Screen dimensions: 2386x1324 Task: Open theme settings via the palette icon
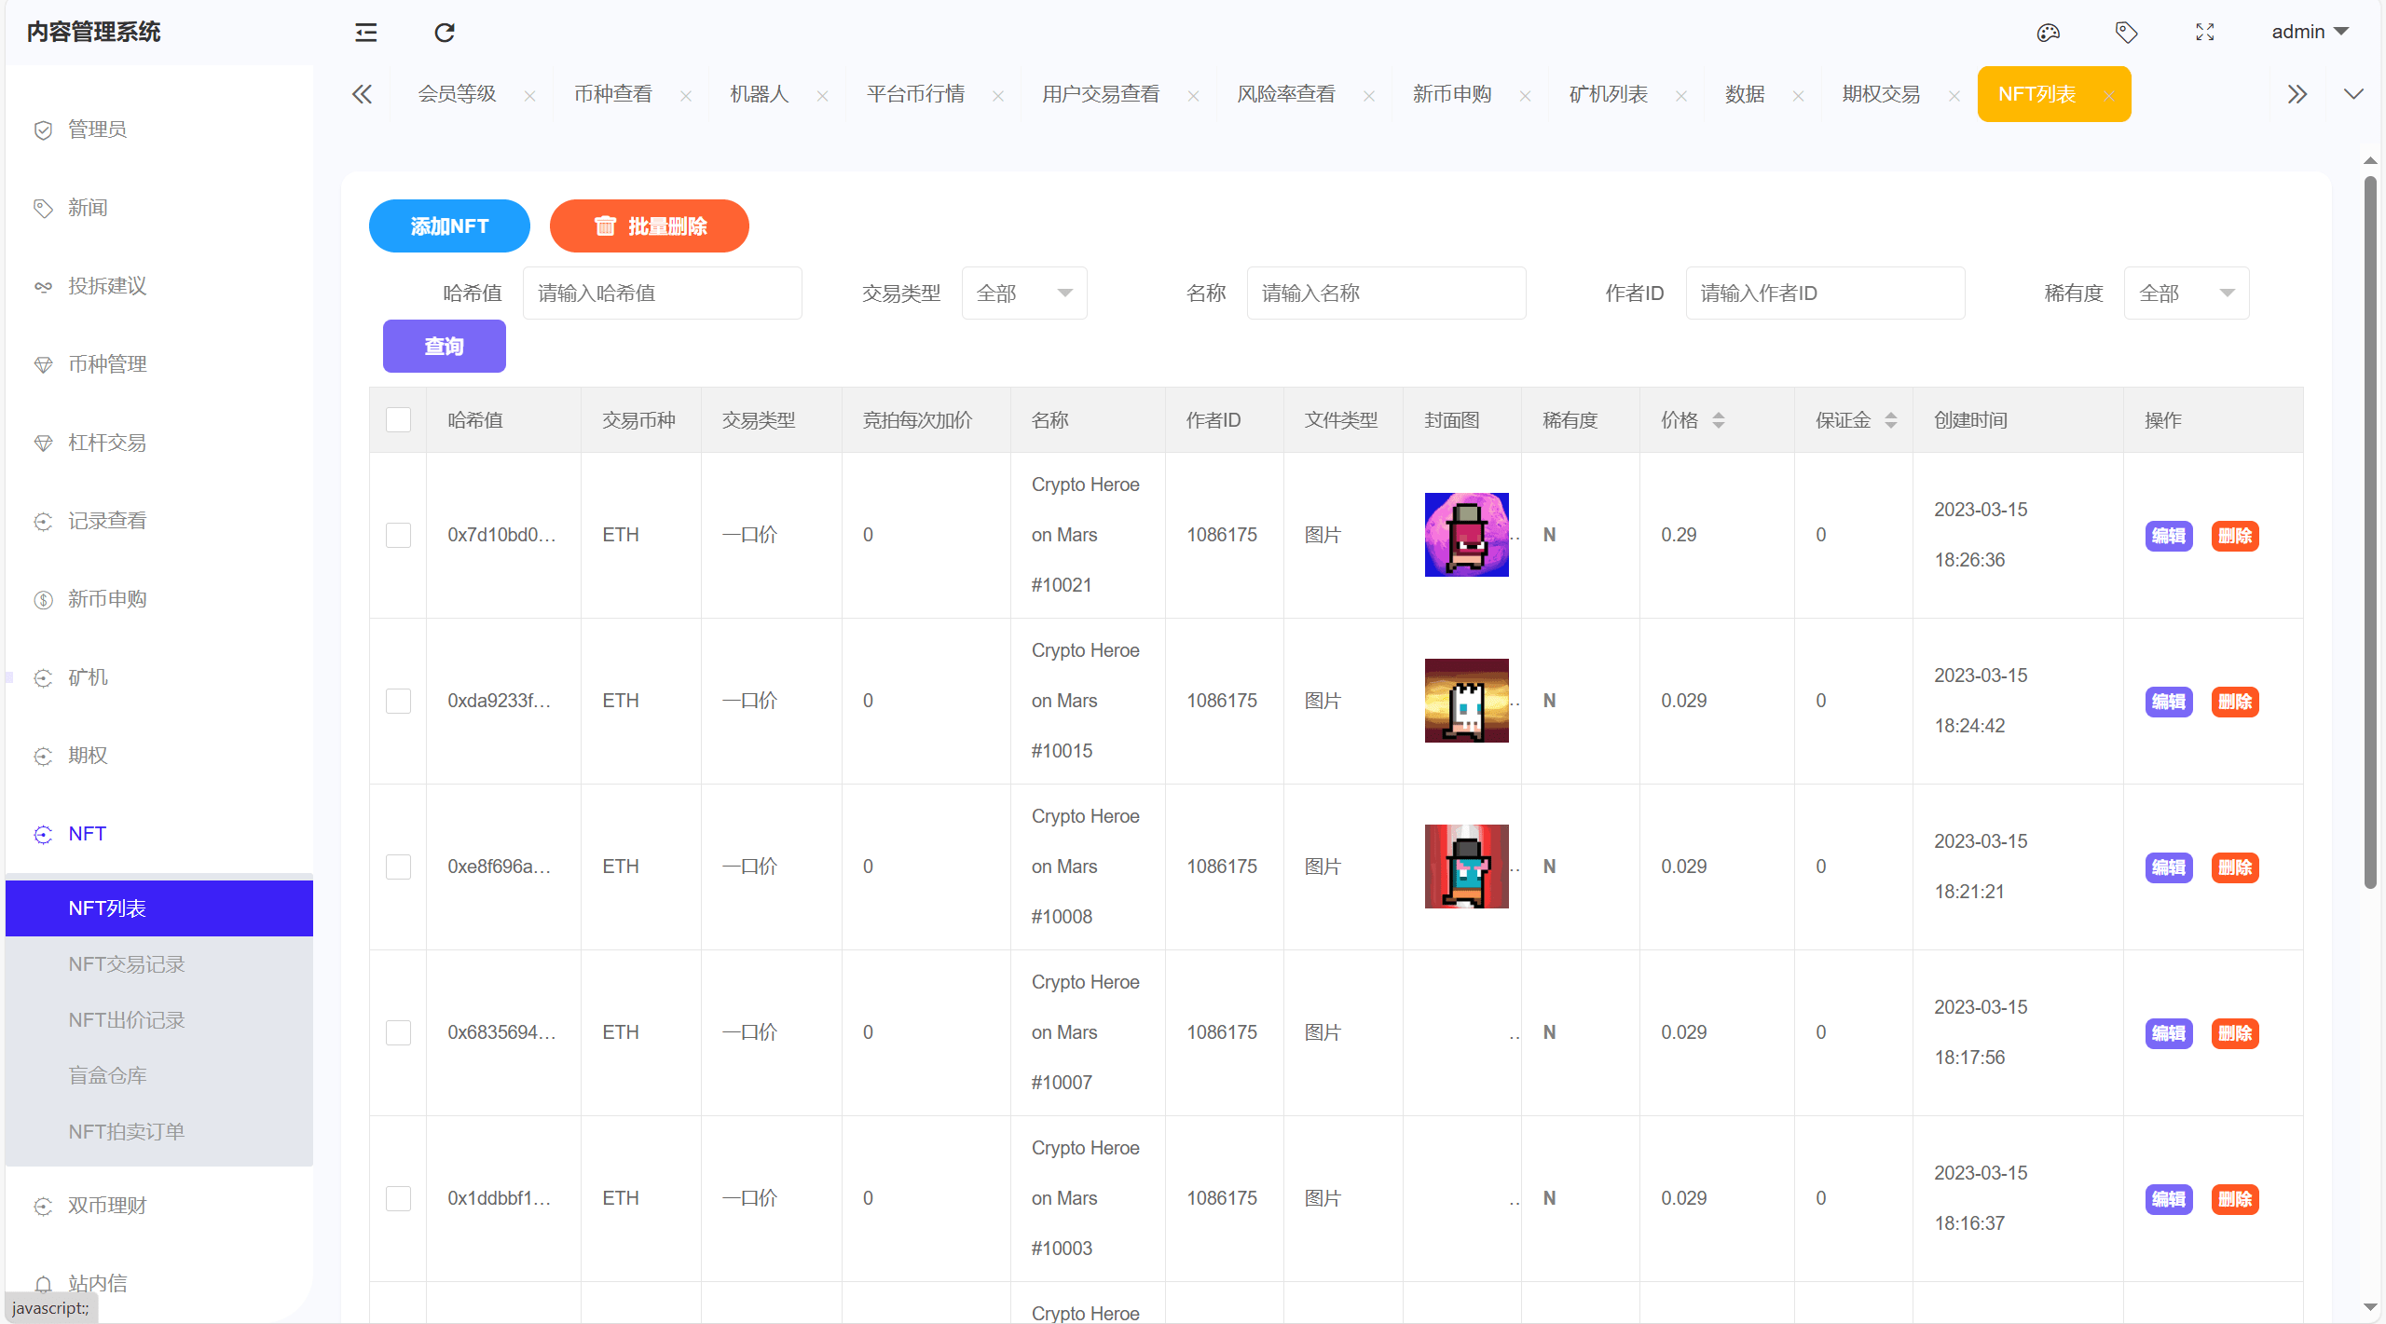click(x=2049, y=33)
